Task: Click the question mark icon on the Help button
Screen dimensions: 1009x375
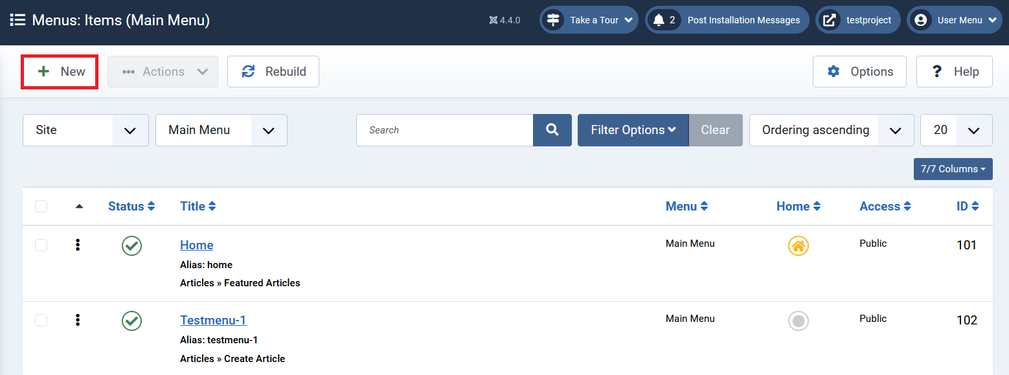Action: coord(936,71)
